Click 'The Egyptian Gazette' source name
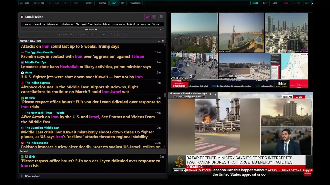 point(39,52)
